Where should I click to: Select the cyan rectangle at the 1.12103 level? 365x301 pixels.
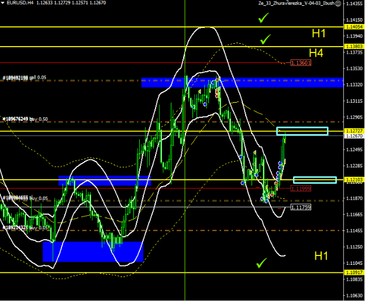tap(314, 180)
